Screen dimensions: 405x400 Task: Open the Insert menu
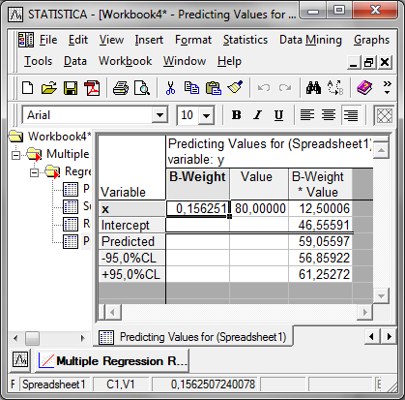coord(149,40)
